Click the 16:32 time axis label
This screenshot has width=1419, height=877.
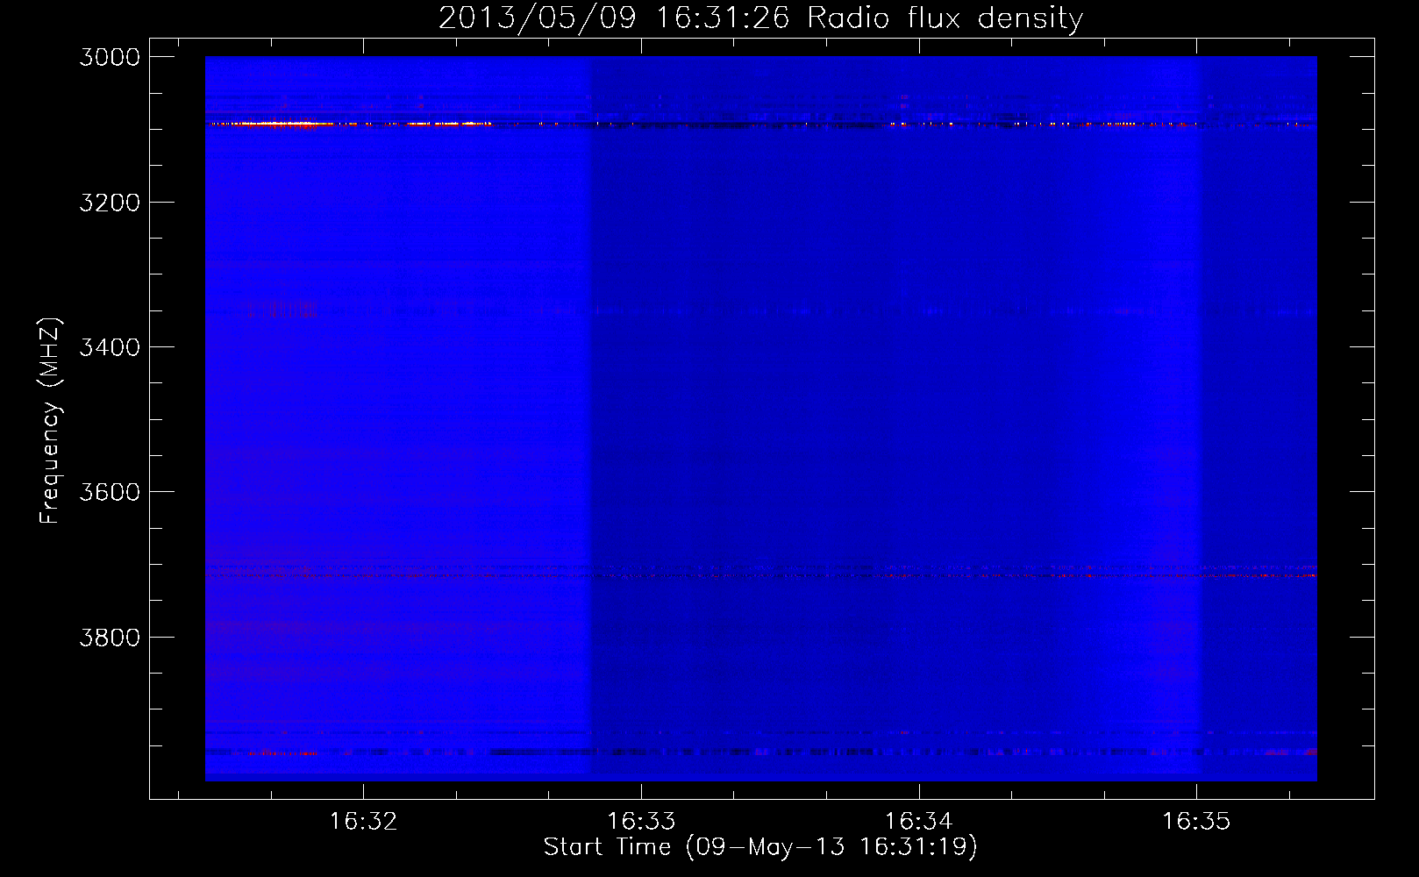pos(363,822)
